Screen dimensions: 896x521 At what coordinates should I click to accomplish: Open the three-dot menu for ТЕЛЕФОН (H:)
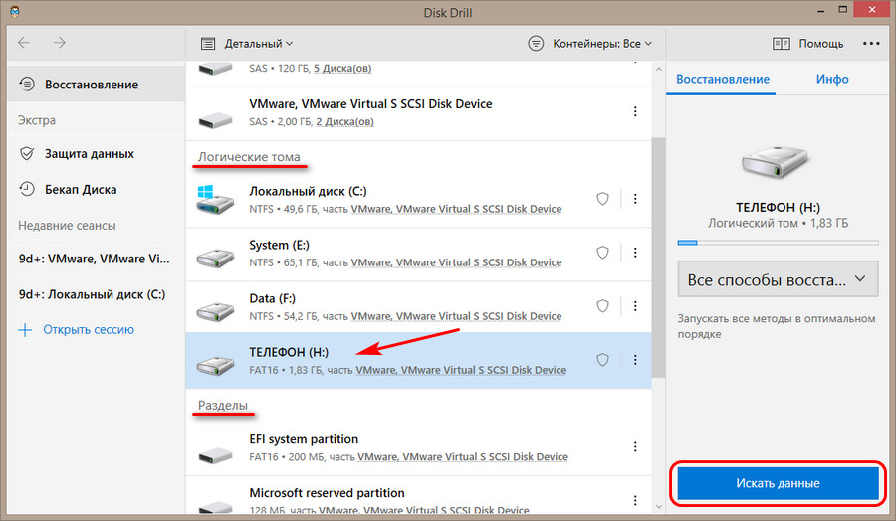tap(635, 360)
